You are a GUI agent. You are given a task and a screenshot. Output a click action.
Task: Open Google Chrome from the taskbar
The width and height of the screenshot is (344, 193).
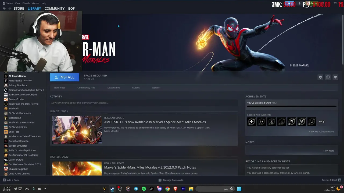point(167,189)
